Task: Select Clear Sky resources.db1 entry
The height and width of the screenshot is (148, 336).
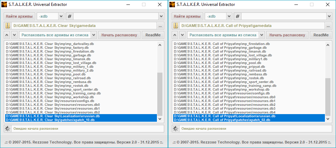Action: (81, 109)
